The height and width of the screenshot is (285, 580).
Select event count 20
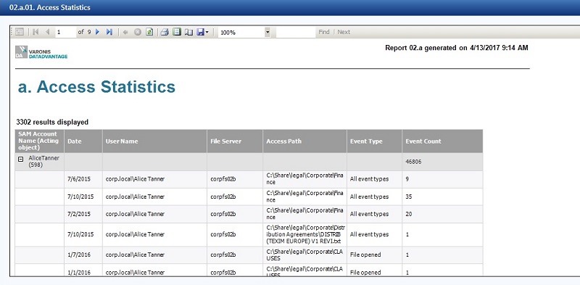pyautogui.click(x=409, y=214)
